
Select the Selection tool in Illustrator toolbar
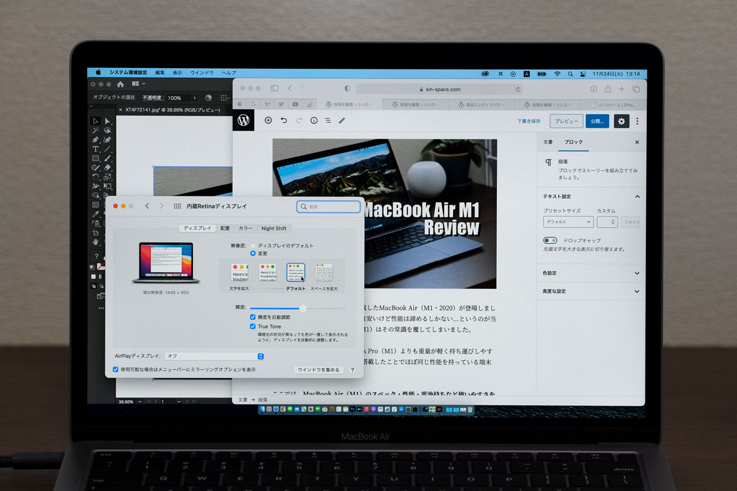(x=95, y=121)
